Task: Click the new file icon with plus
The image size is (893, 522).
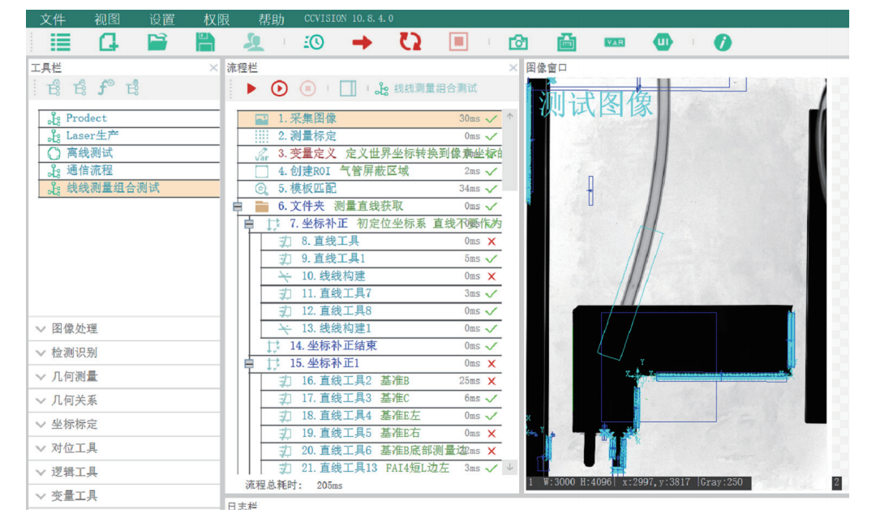Action: click(108, 42)
